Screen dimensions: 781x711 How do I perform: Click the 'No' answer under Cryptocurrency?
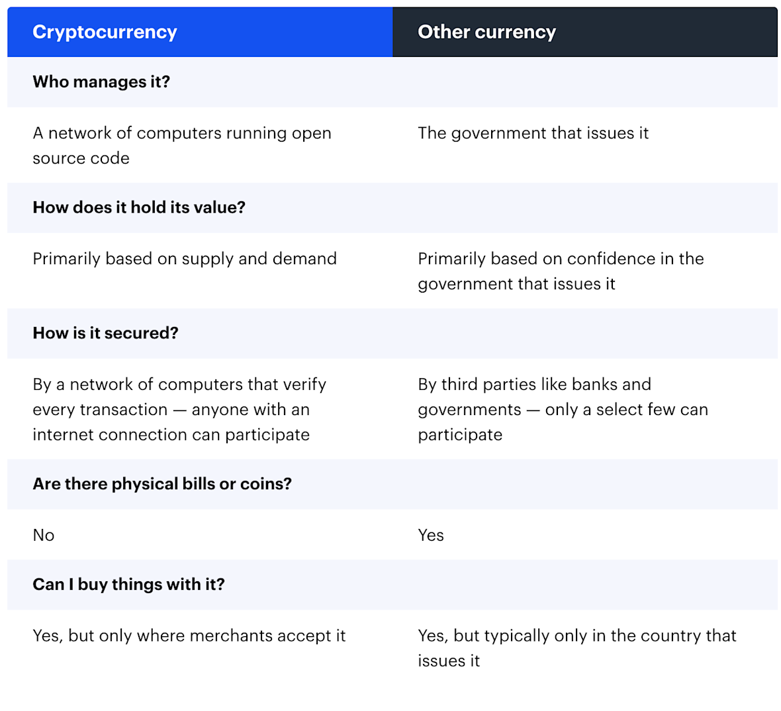click(44, 536)
